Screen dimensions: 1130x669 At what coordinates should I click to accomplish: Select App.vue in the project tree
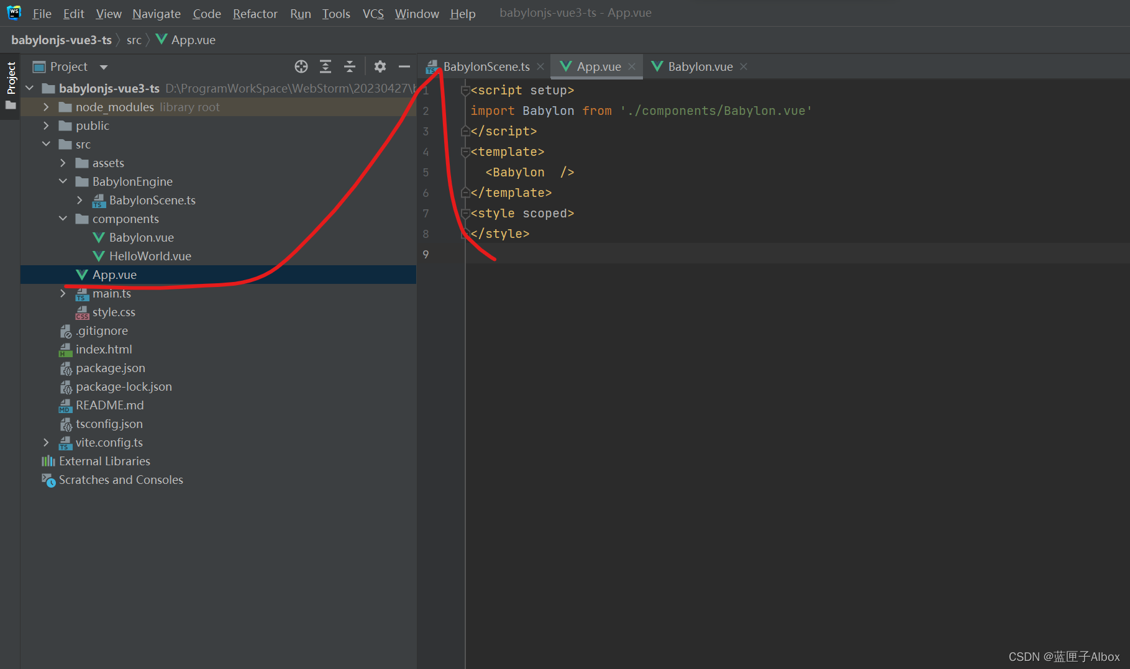point(218,275)
